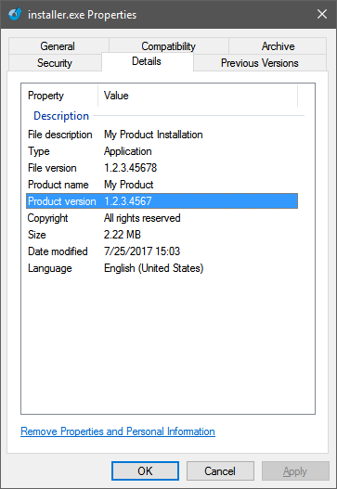Click the file version value 1.2.3.45678
Screen dimensions: 337x489
130,168
